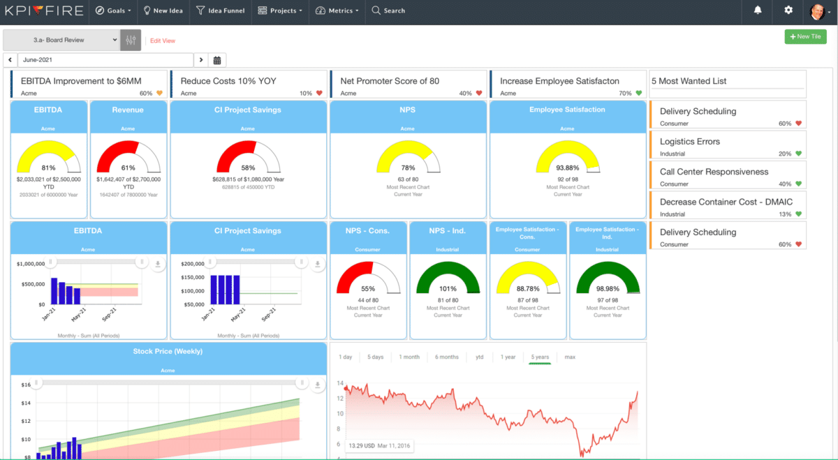This screenshot has height=460, width=838.
Task: Select the ytd tab on the stock chart
Action: [479, 357]
